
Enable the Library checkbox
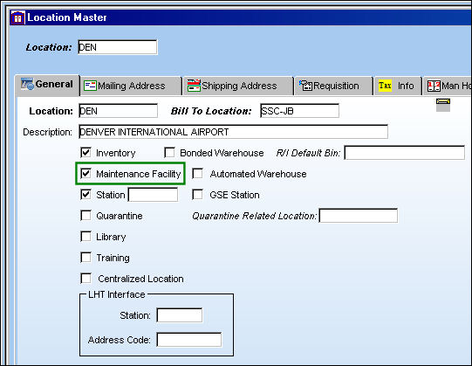coord(86,237)
